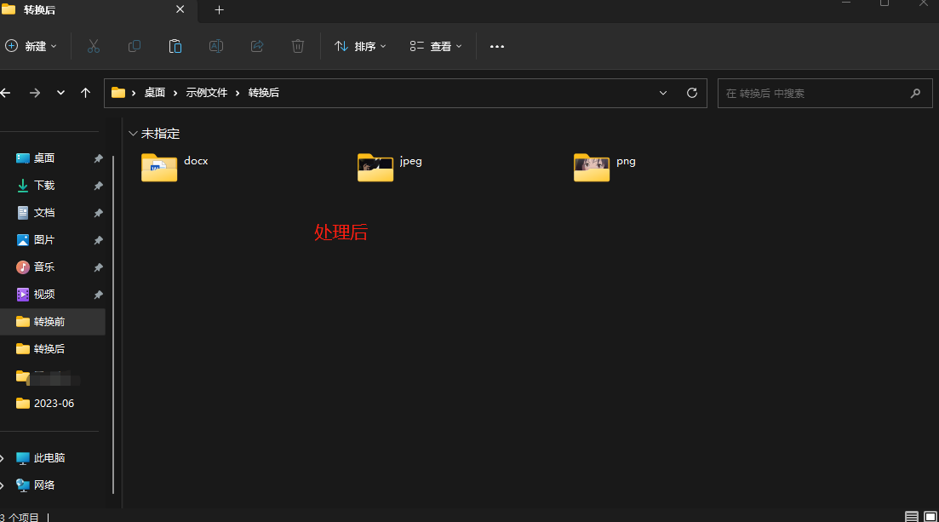Image resolution: width=939 pixels, height=522 pixels.
Task: Open a new tab with the + button
Action: point(219,10)
